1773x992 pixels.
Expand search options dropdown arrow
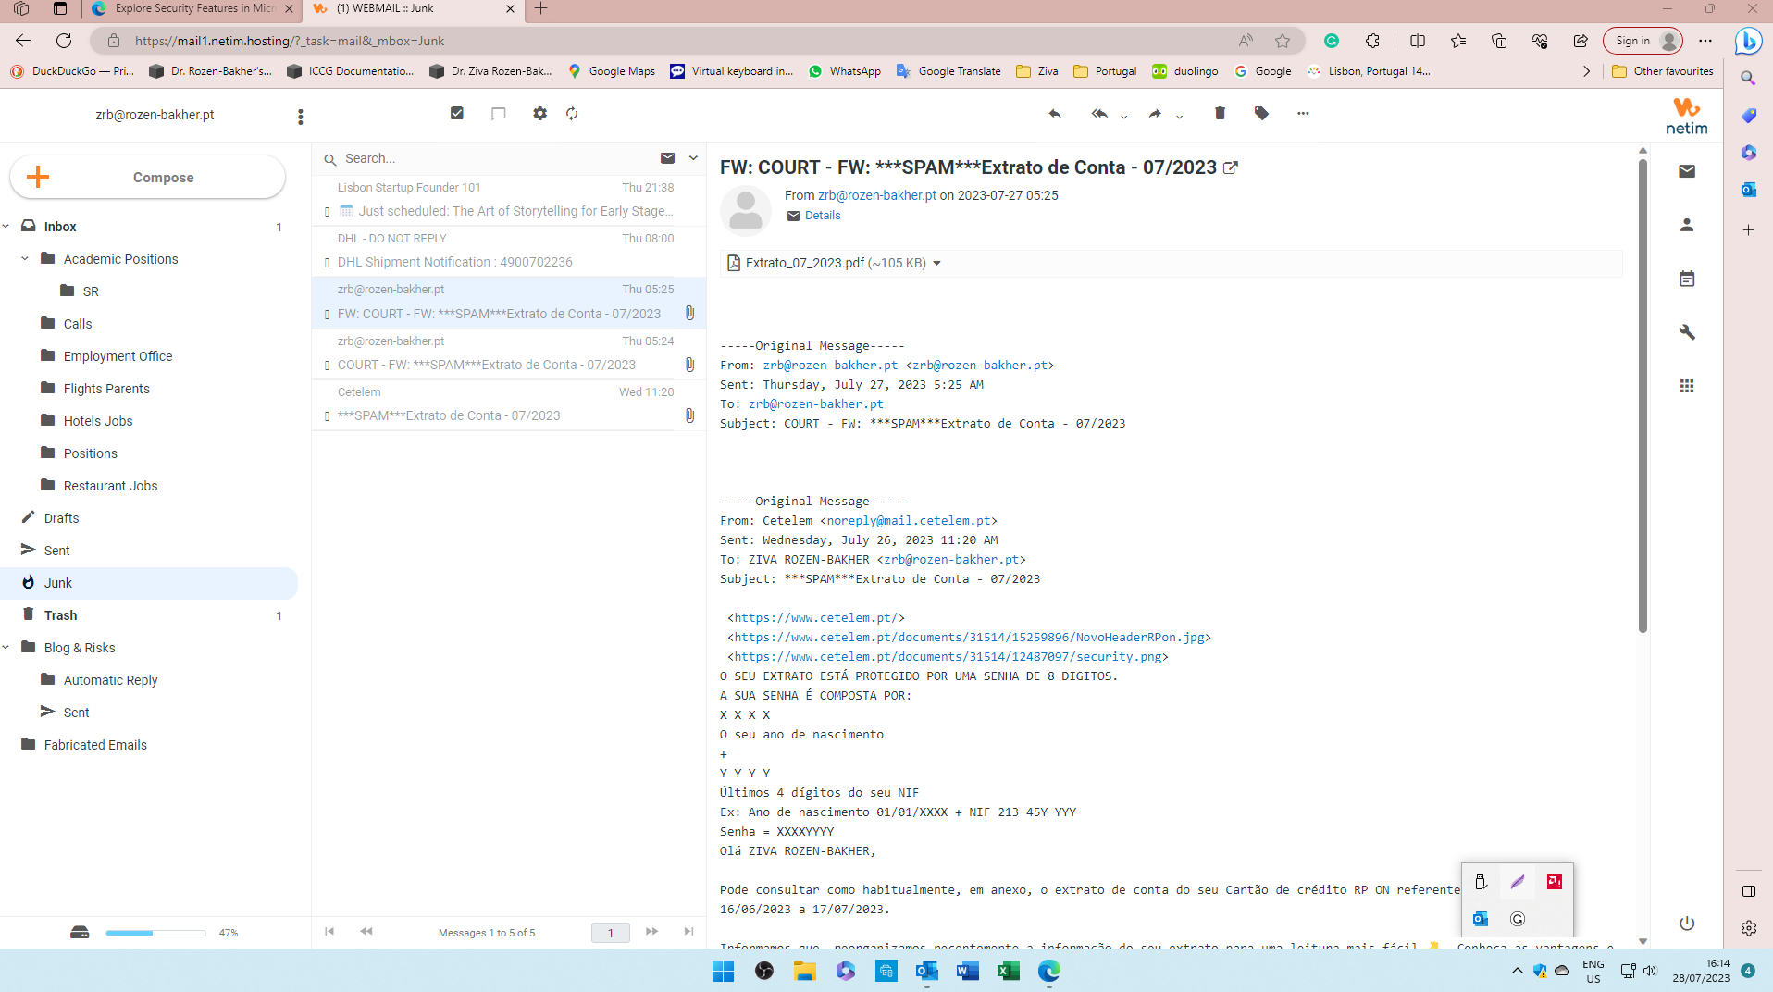coord(693,158)
